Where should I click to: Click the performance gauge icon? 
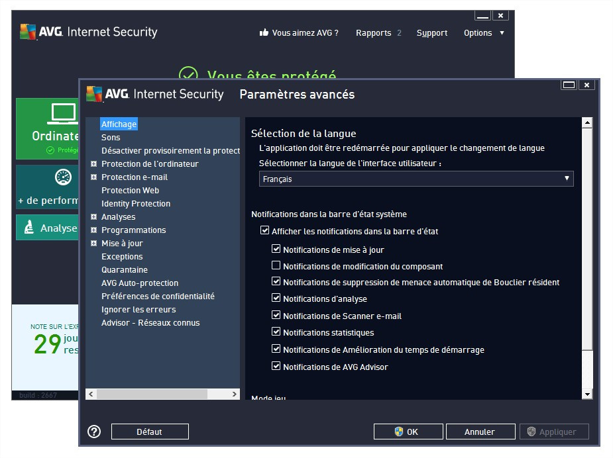pos(63,177)
